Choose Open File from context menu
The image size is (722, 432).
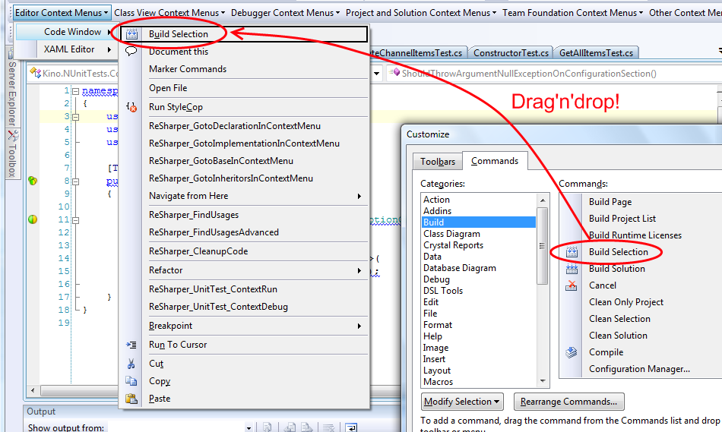168,88
